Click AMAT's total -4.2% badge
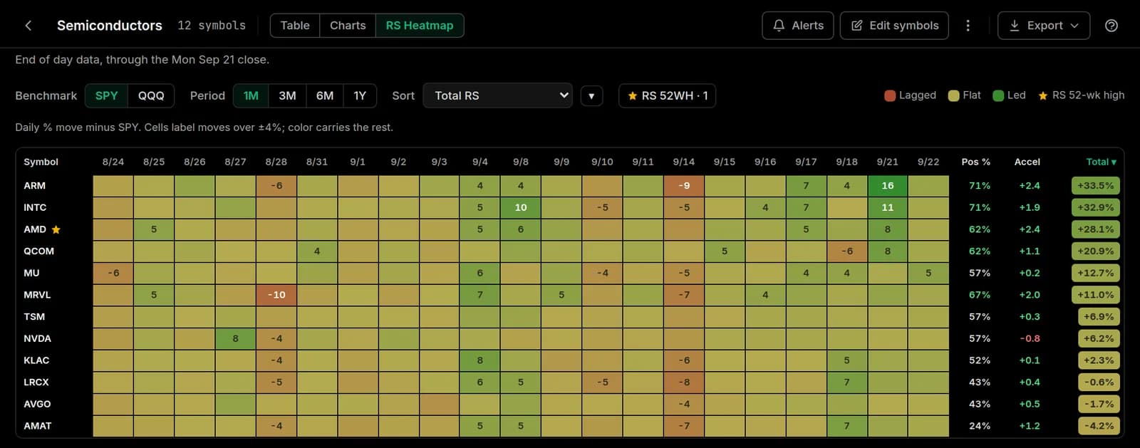 pyautogui.click(x=1099, y=426)
